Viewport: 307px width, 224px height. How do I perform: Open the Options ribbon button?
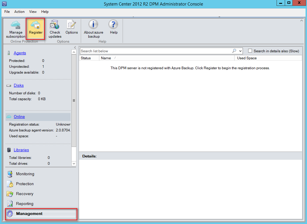71,27
